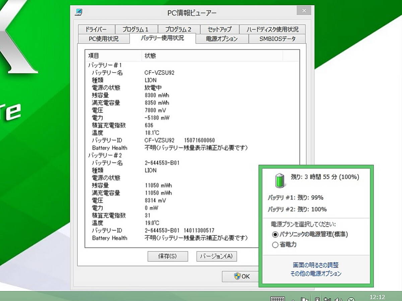Viewport: 402px width, 301px height.
Task: Click the 18.1℃ temperature value
Action: [x=152, y=133]
